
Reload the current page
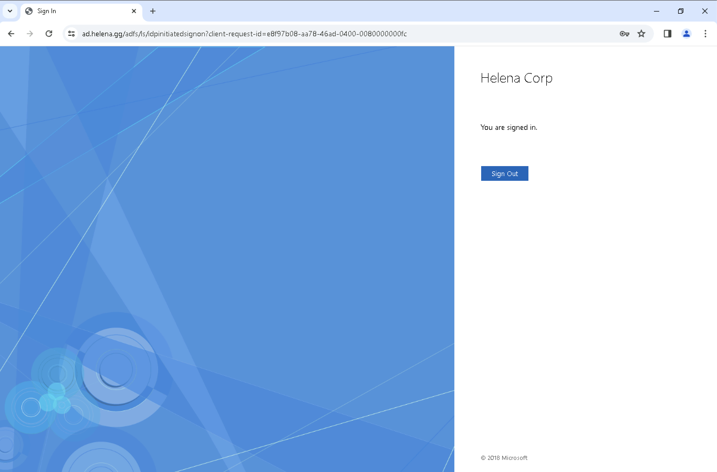click(49, 34)
